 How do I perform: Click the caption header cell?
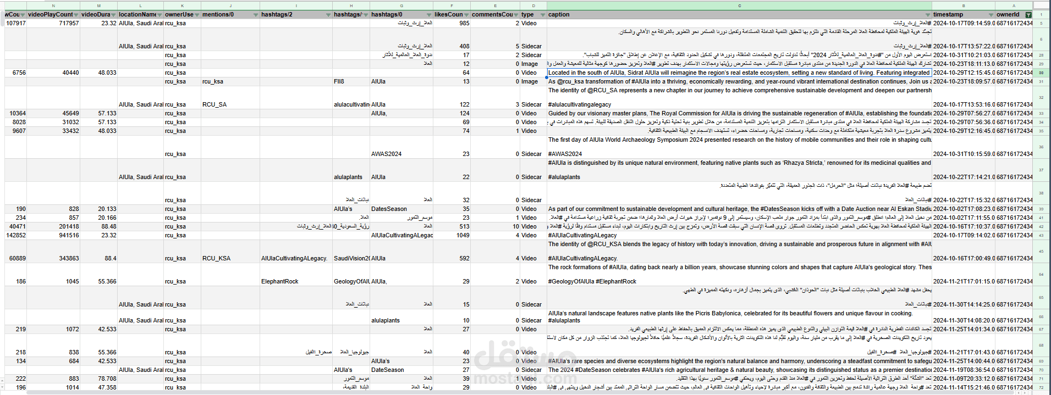pos(739,15)
